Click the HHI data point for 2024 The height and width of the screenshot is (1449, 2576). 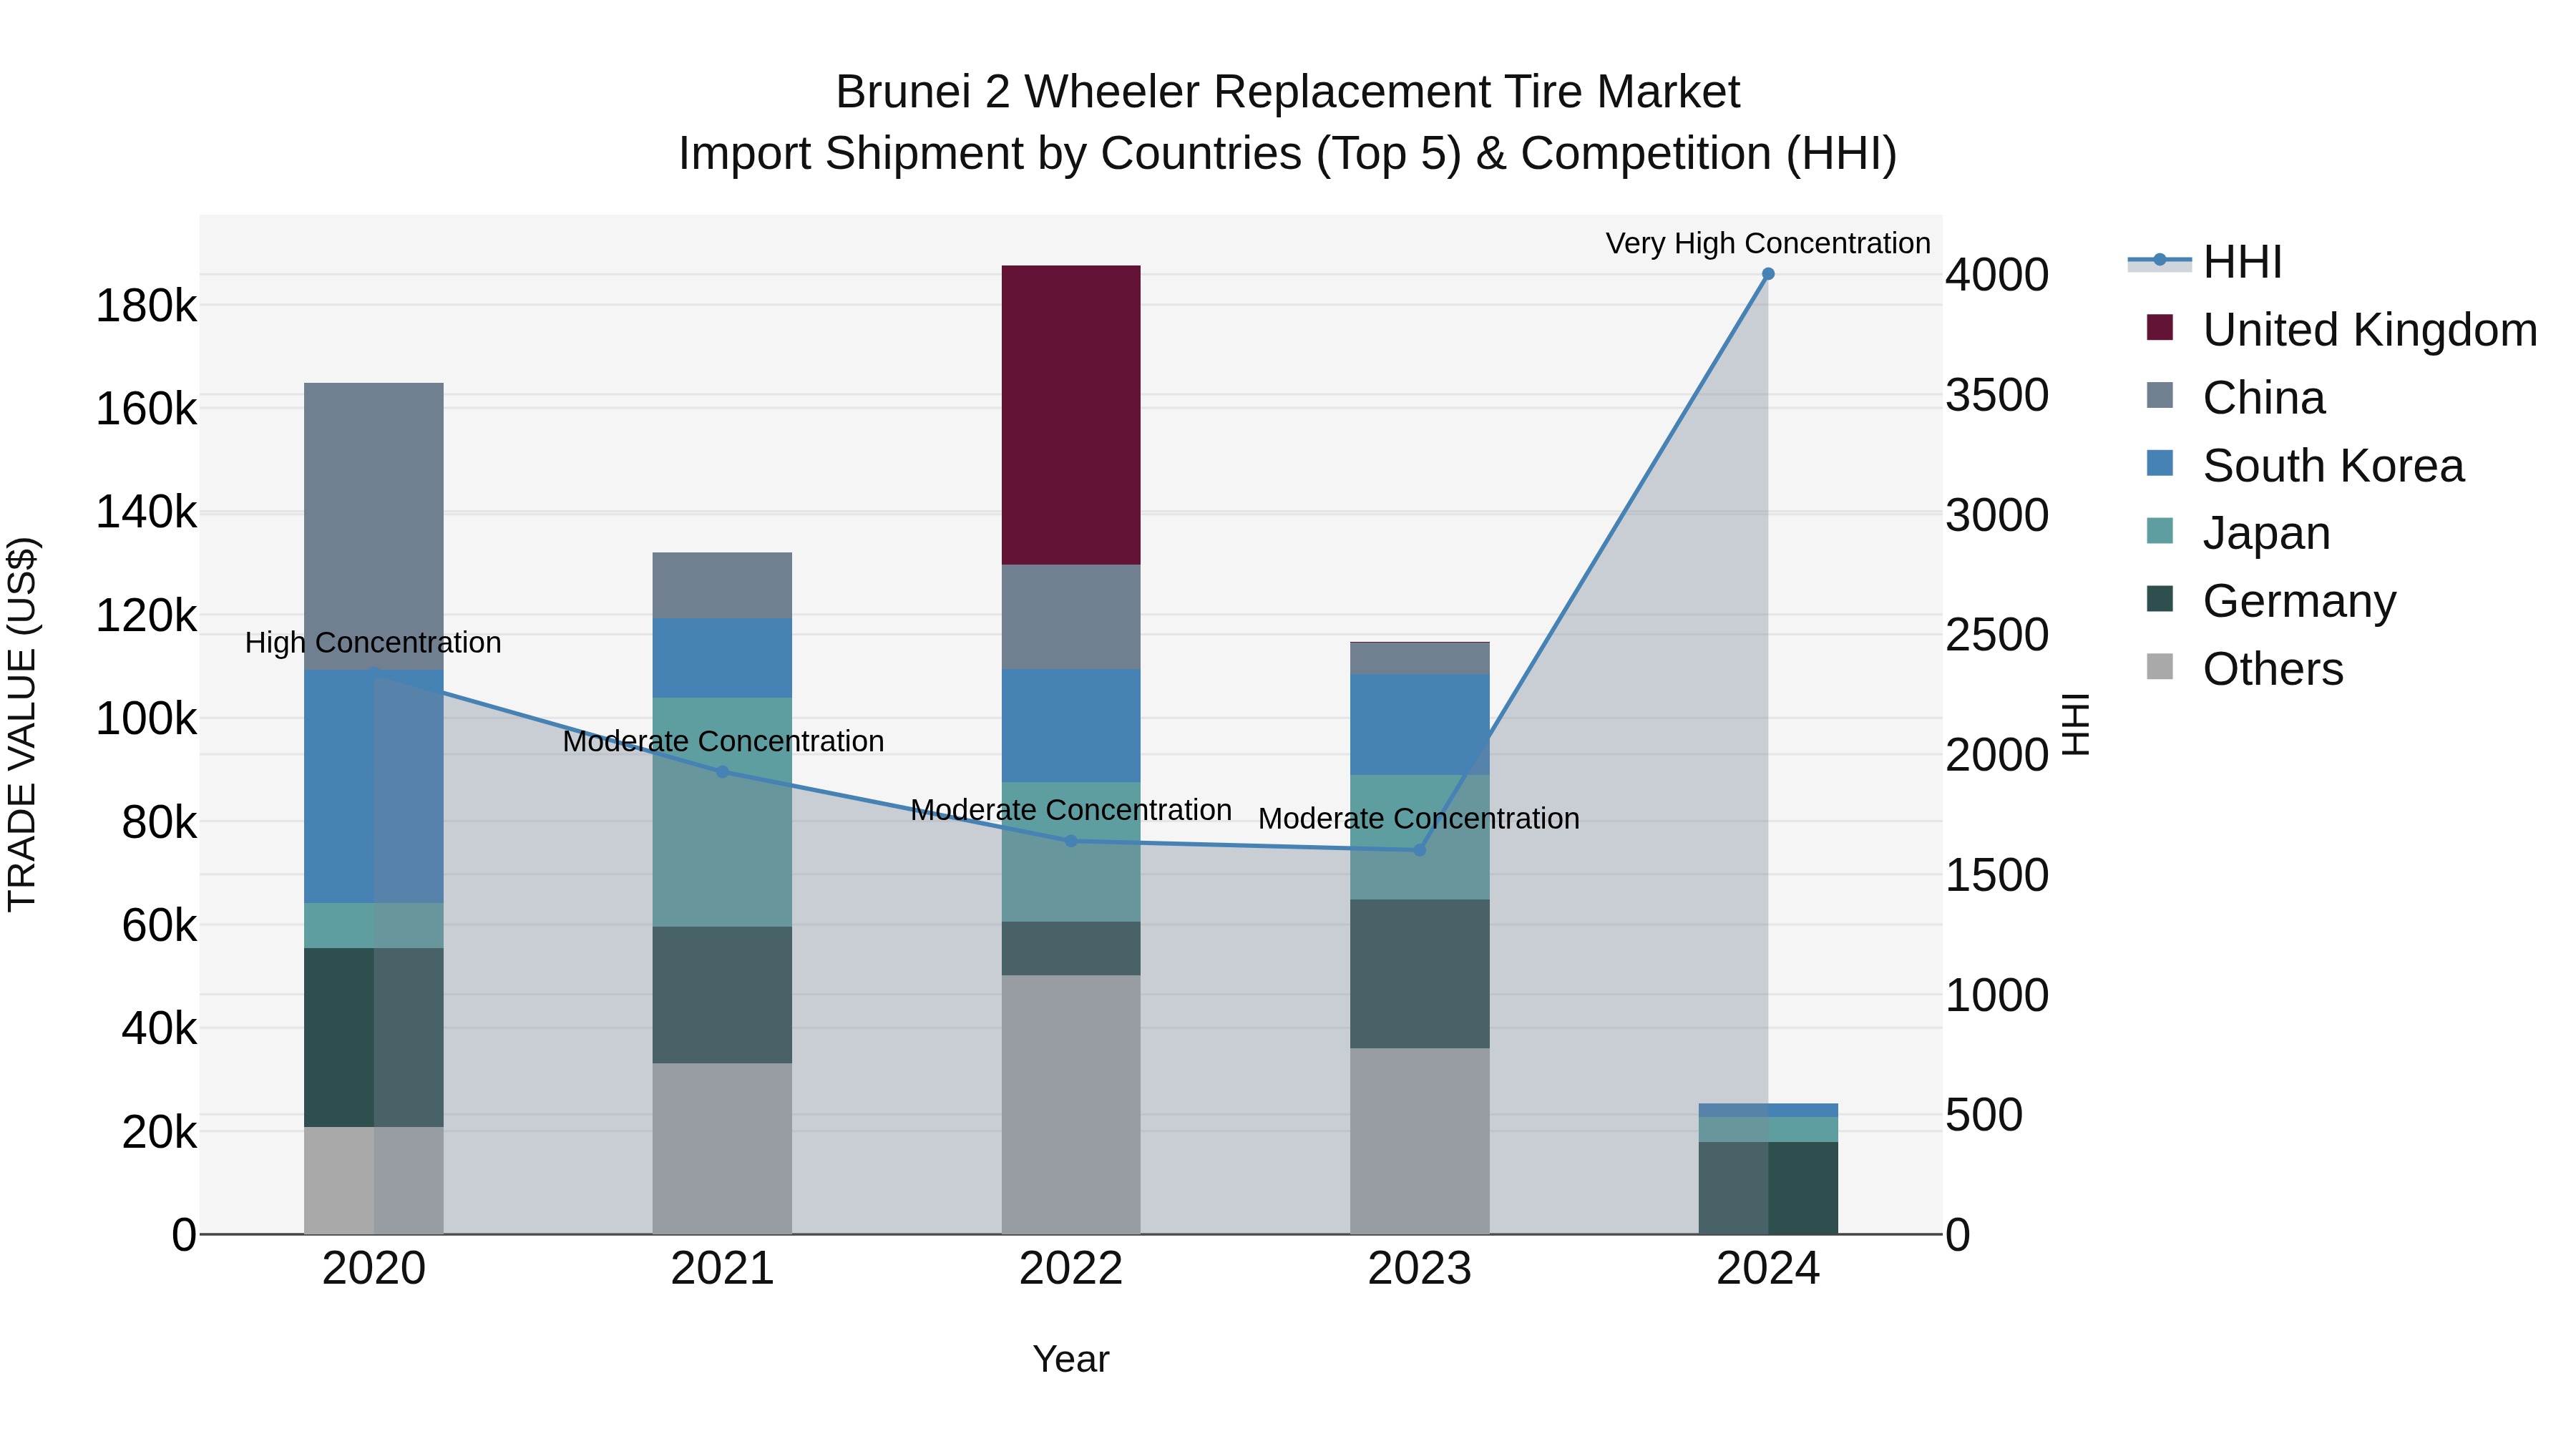[1768, 274]
